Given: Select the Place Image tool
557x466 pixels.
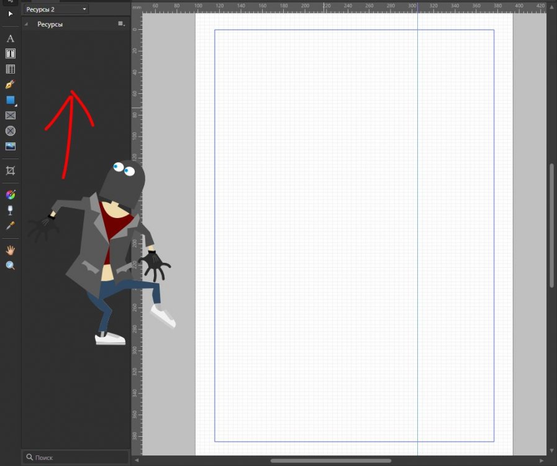Looking at the screenshot, I should click(x=11, y=147).
